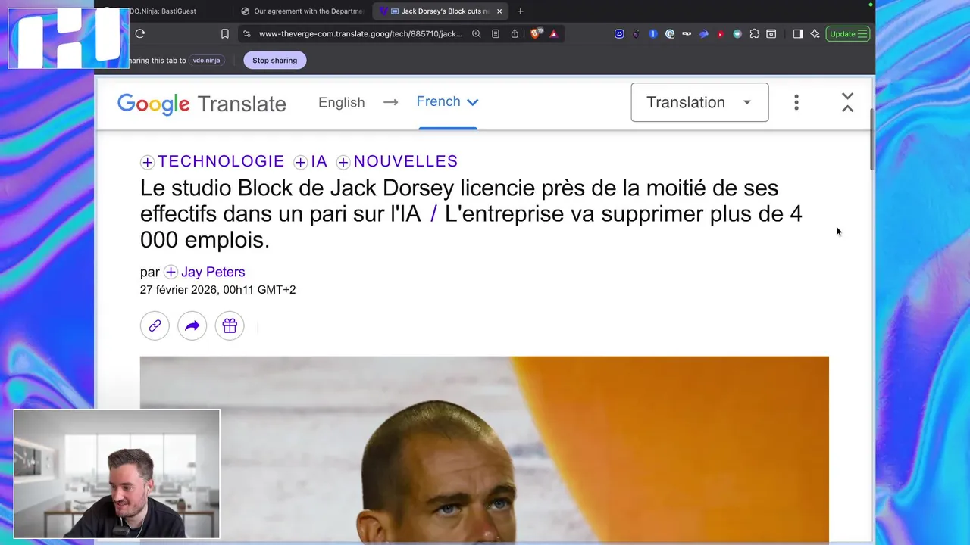This screenshot has width=970, height=545.
Task: Bookmark this page with the bookmark icon
Action: [225, 33]
